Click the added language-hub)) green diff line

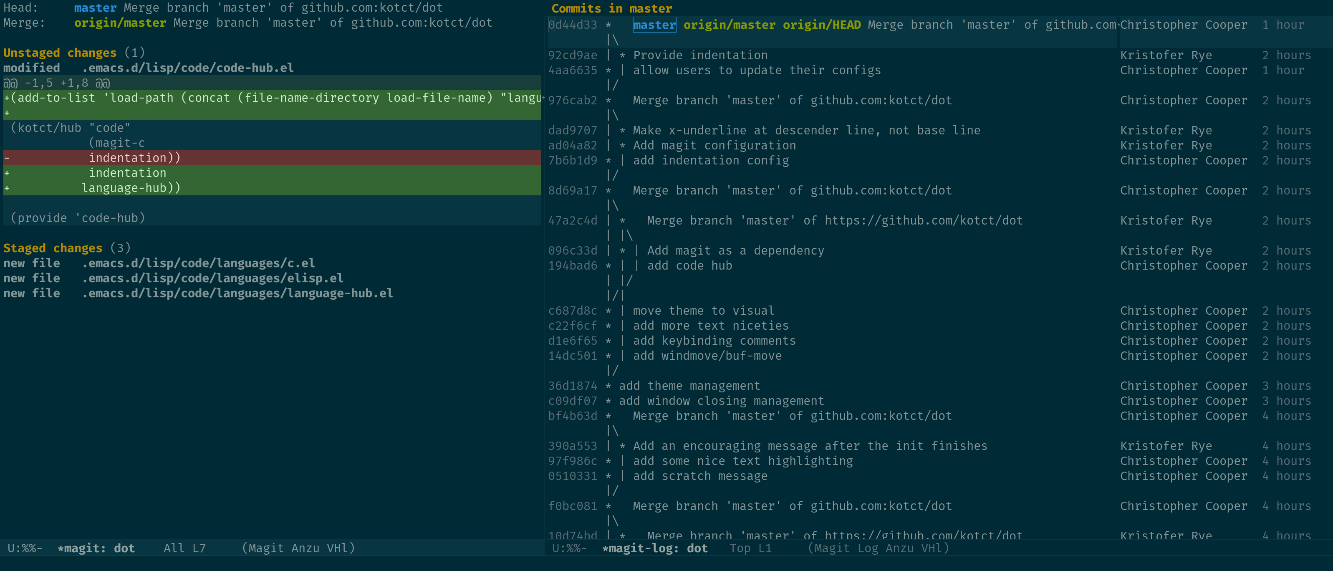pyautogui.click(x=130, y=188)
